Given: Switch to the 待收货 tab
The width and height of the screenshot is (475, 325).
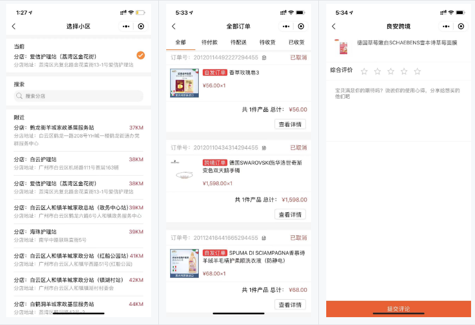Looking at the screenshot, I should click(267, 43).
